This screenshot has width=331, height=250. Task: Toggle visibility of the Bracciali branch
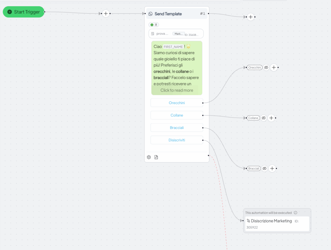264,168
